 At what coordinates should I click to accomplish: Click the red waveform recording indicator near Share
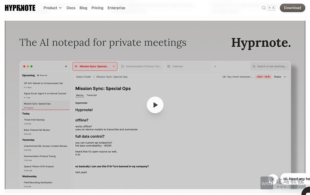click(263, 76)
